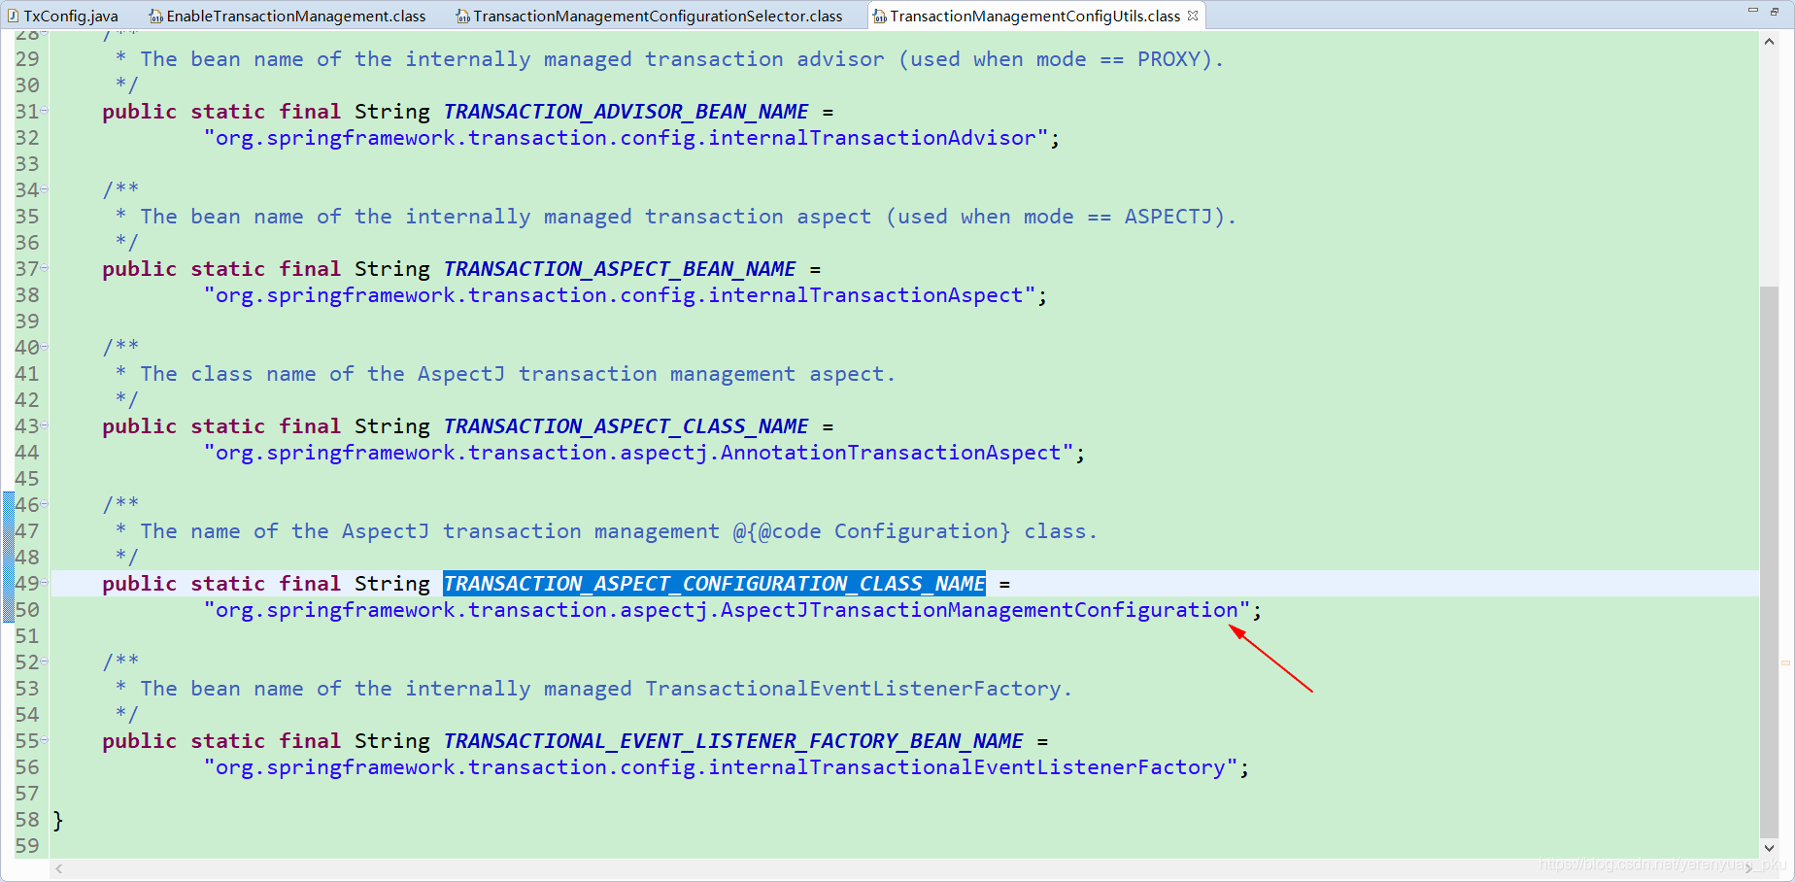The width and height of the screenshot is (1795, 882).
Task: Click the internalTransactionAspect string literal
Action: pyautogui.click(x=620, y=295)
